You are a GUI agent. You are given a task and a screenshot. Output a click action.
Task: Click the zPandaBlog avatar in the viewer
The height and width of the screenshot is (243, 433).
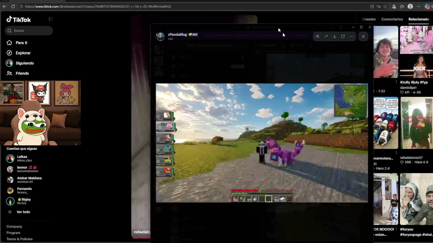coord(160,36)
